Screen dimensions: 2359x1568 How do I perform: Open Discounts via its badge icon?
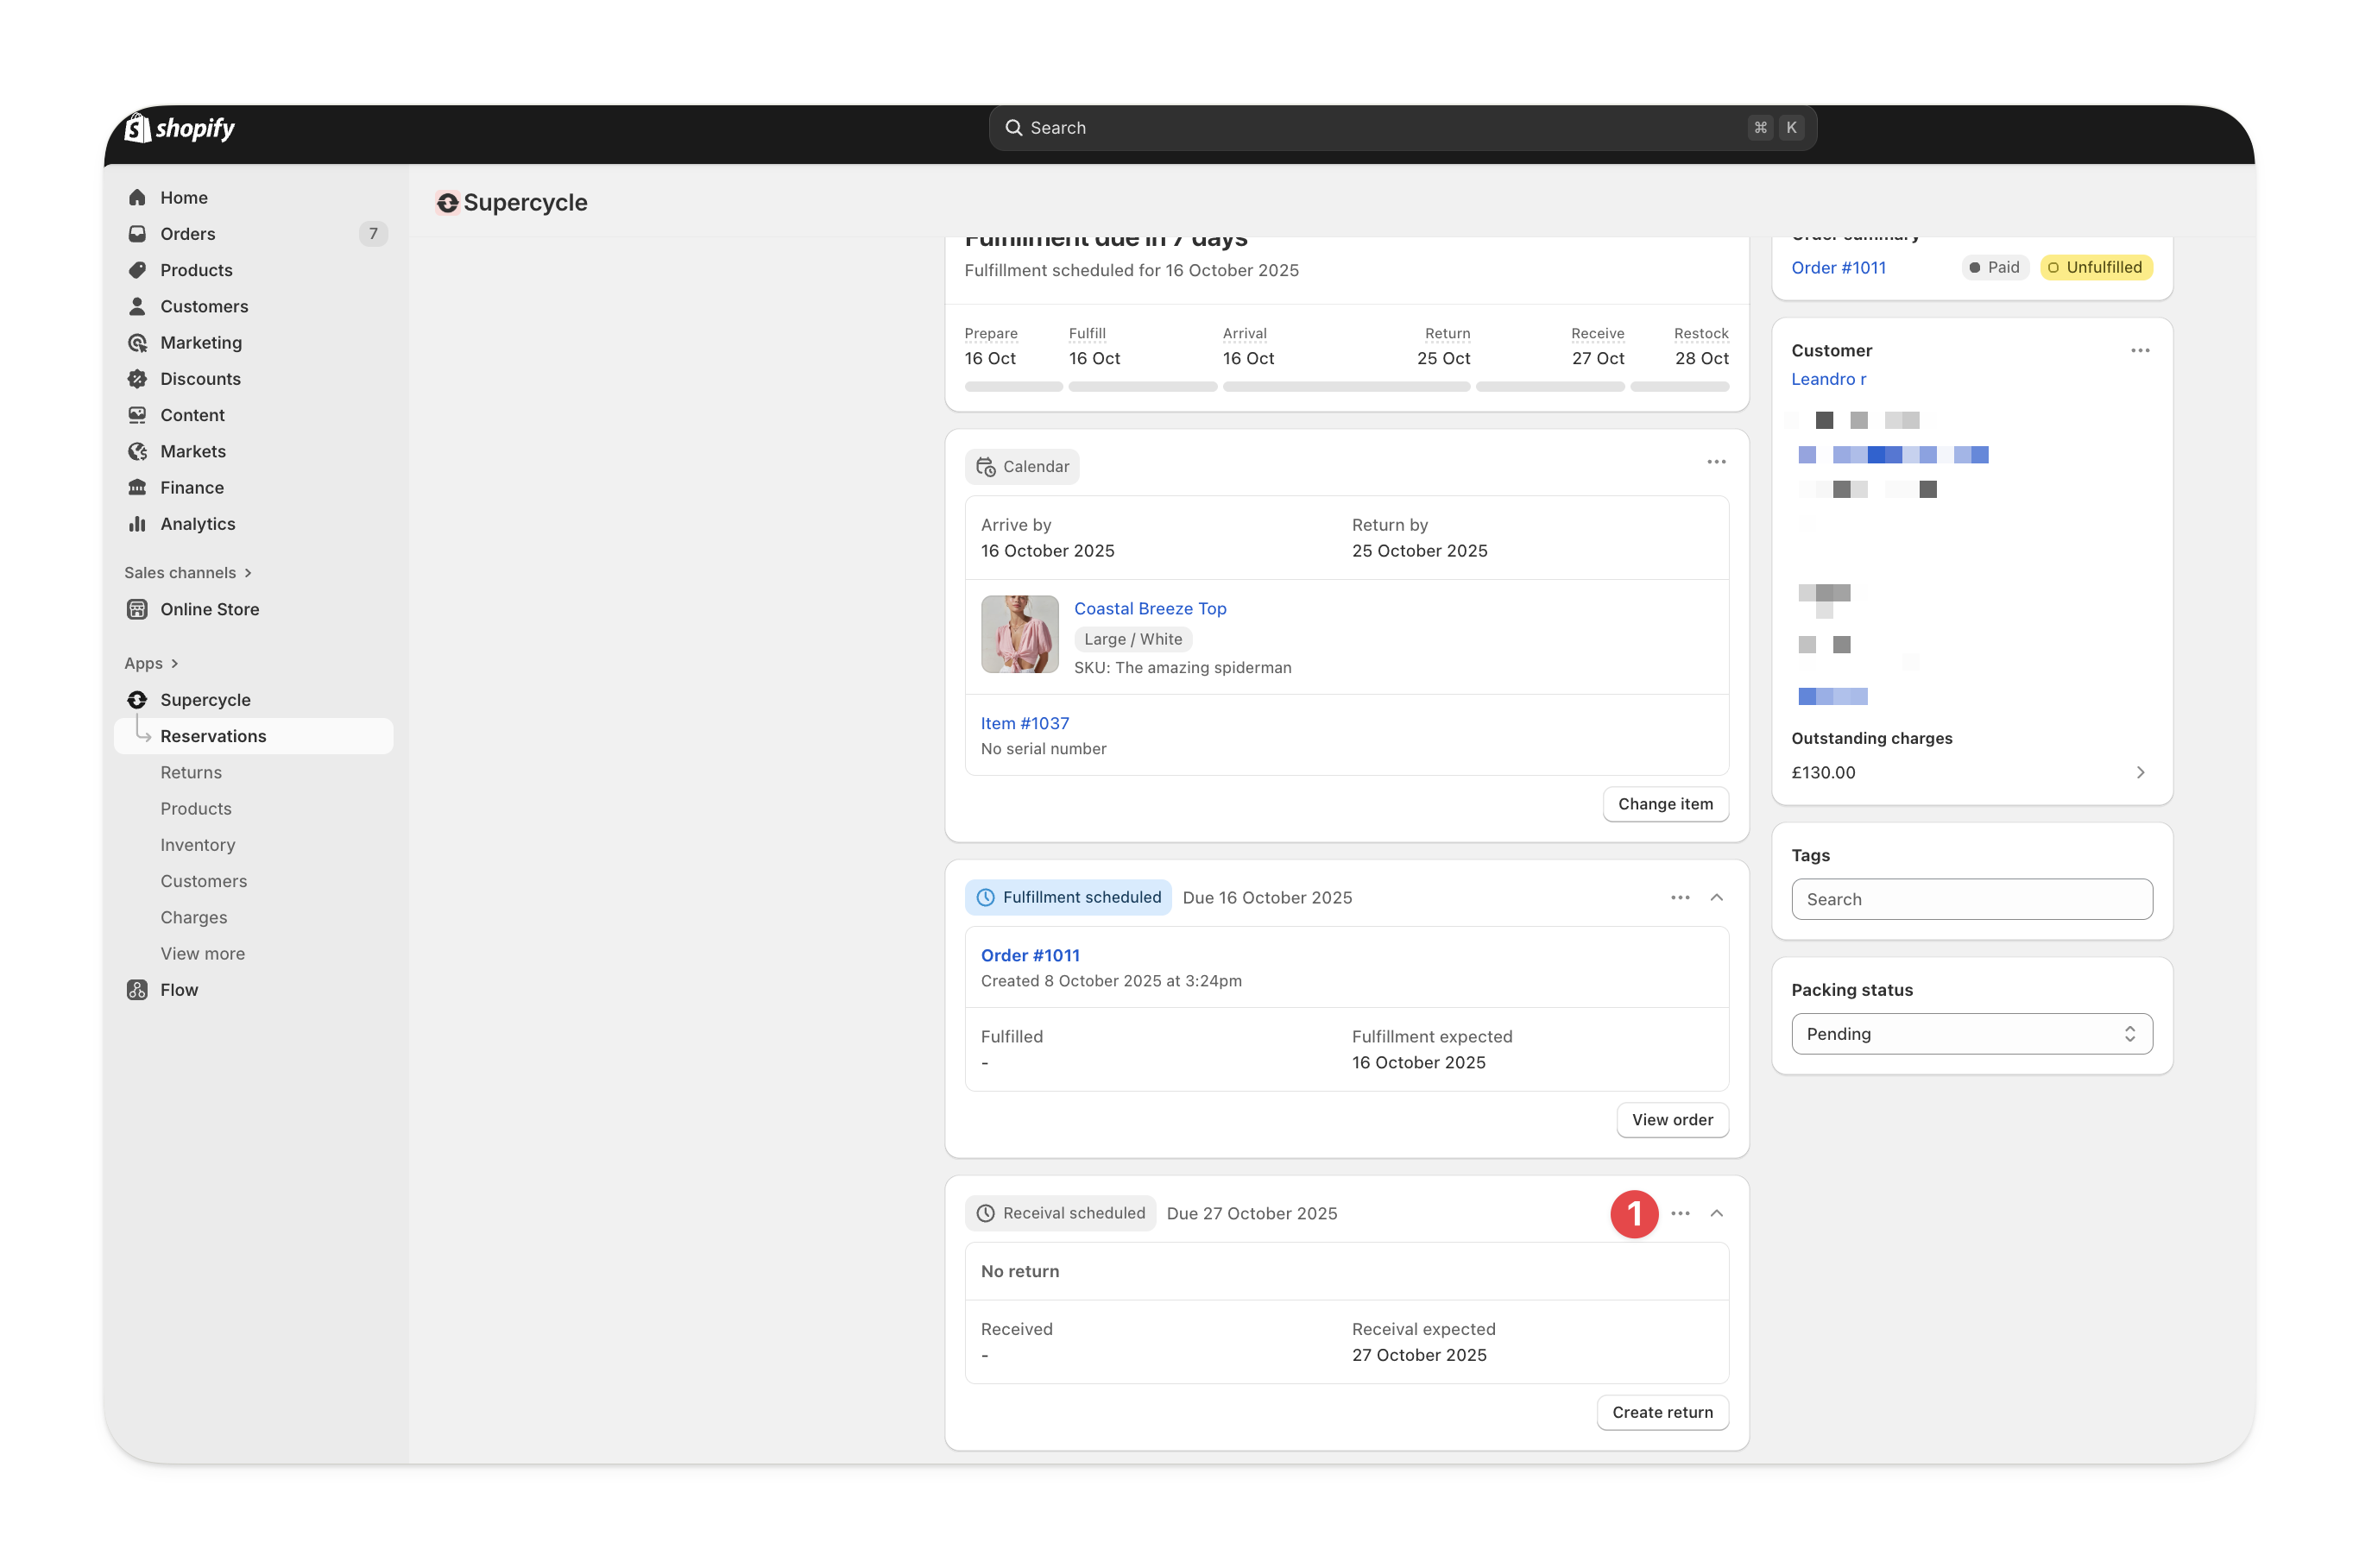coord(137,379)
